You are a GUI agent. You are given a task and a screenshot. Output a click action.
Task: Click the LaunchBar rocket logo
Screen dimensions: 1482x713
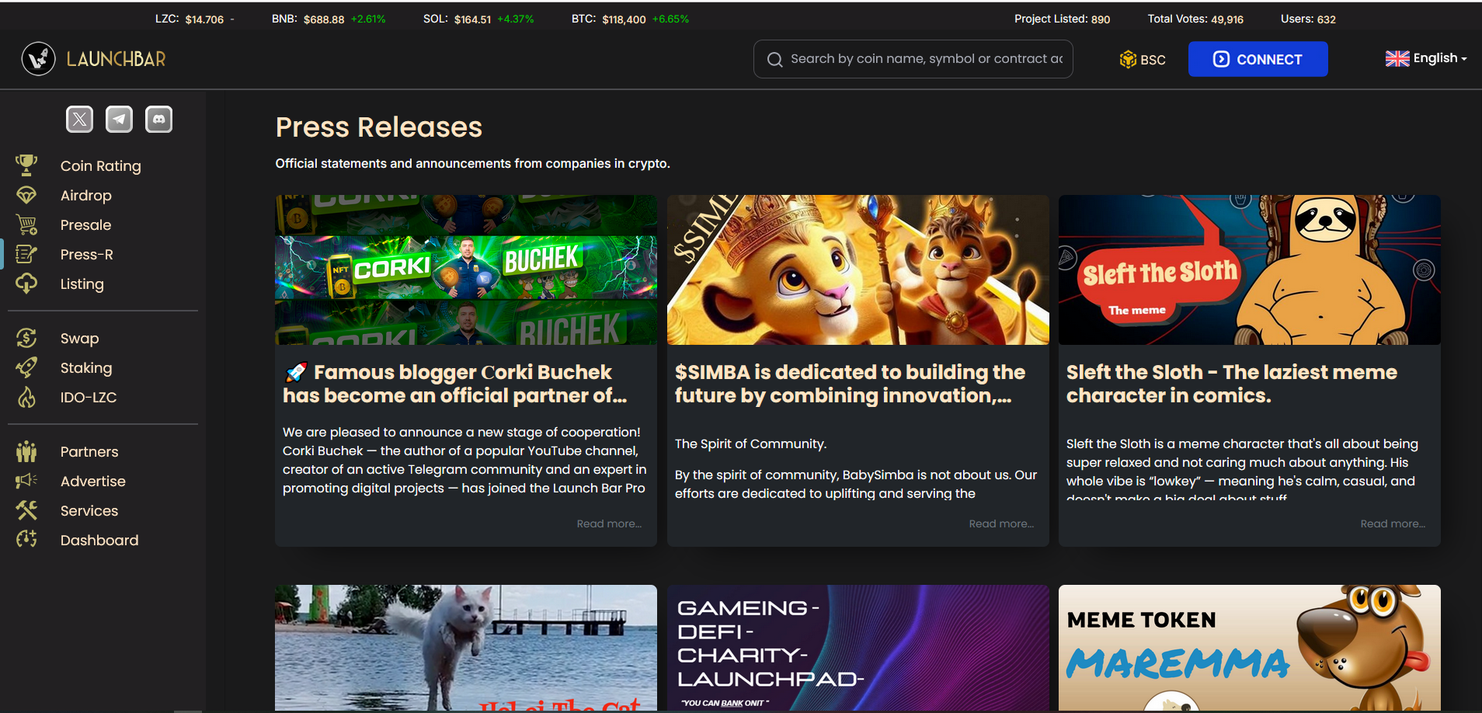pyautogui.click(x=38, y=59)
